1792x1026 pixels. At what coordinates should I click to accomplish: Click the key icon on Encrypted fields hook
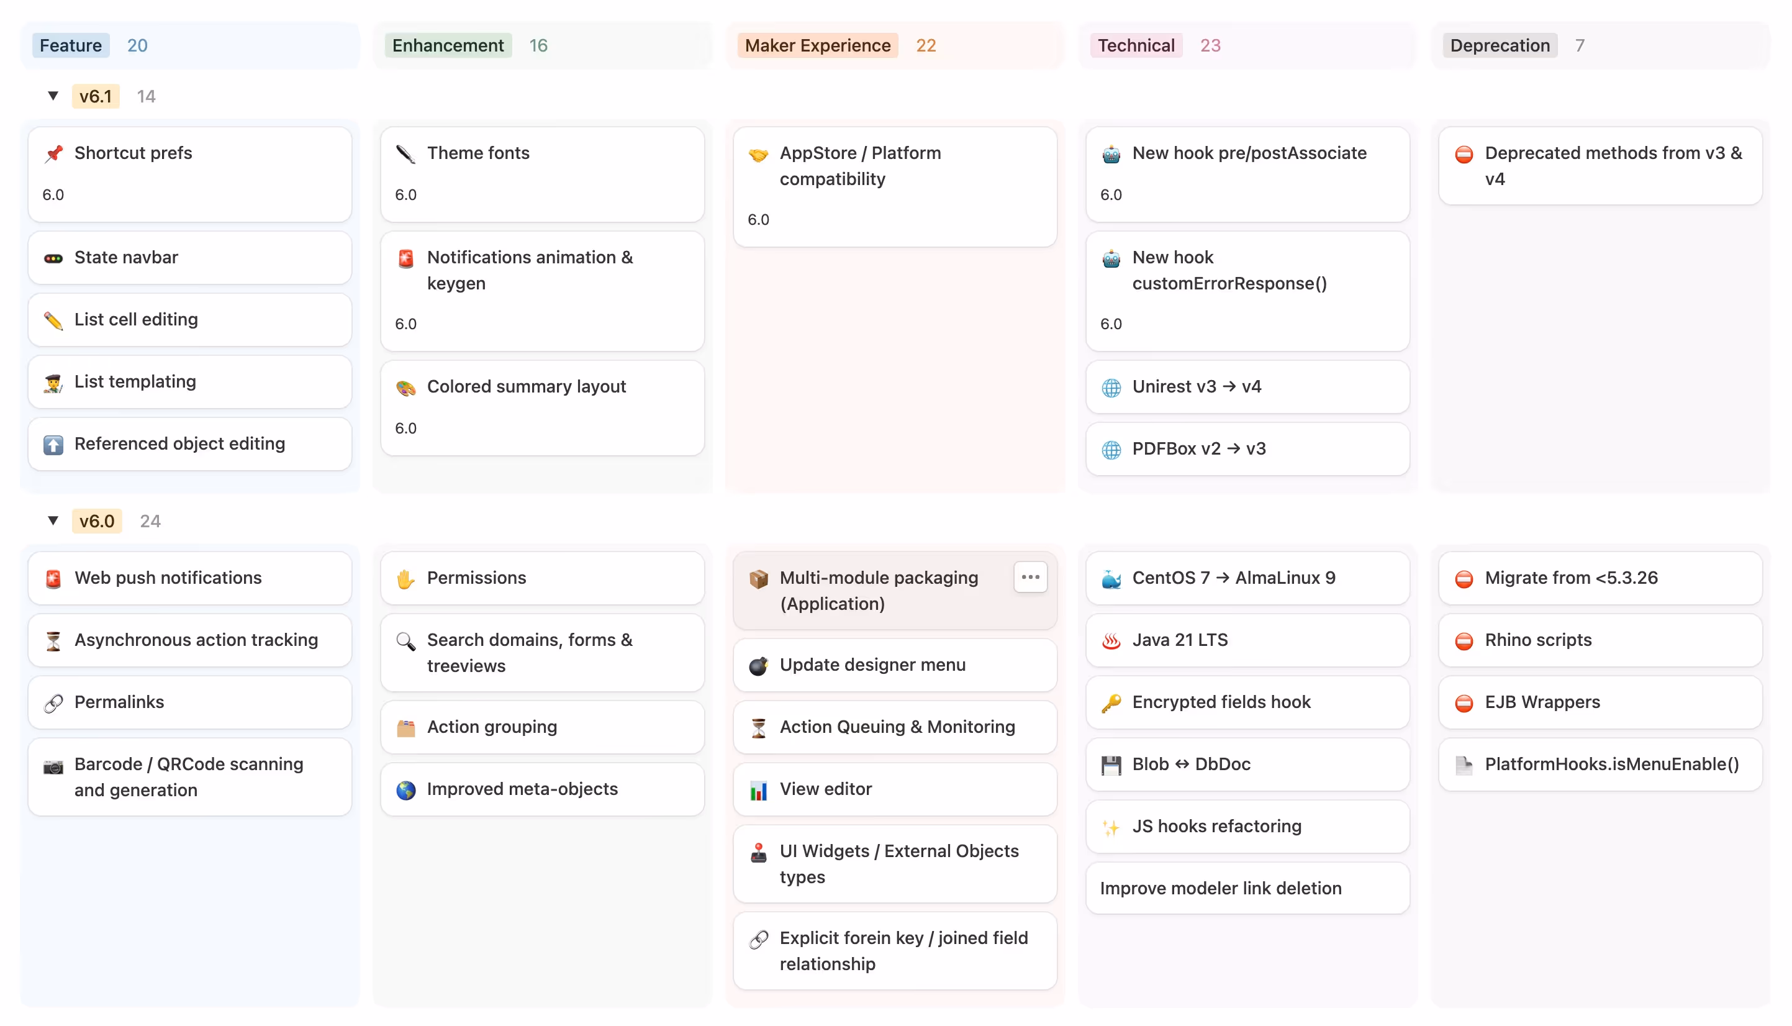tap(1111, 703)
